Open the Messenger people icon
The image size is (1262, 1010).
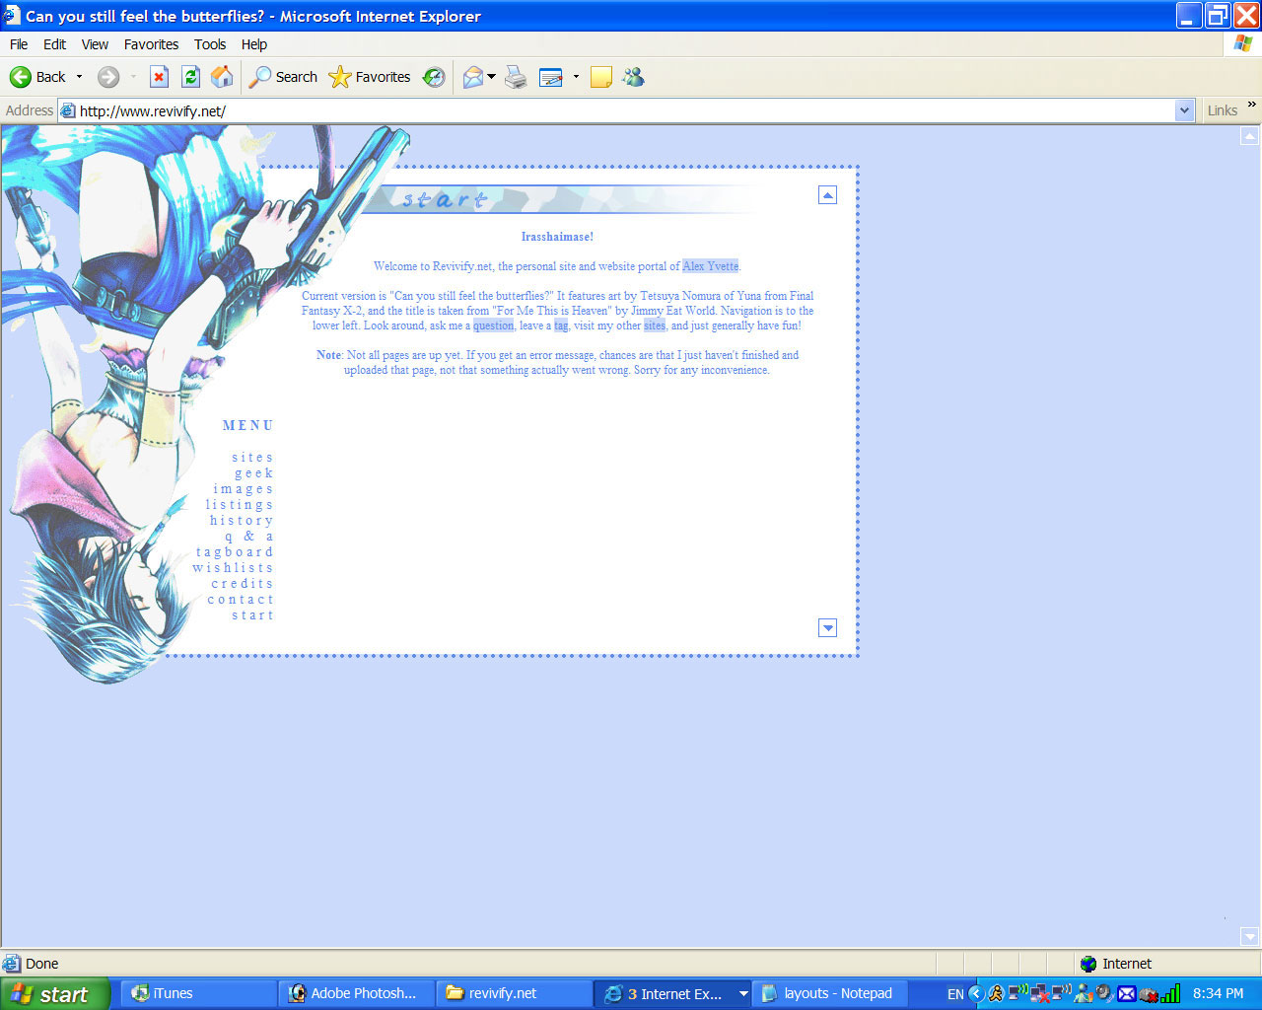(633, 77)
